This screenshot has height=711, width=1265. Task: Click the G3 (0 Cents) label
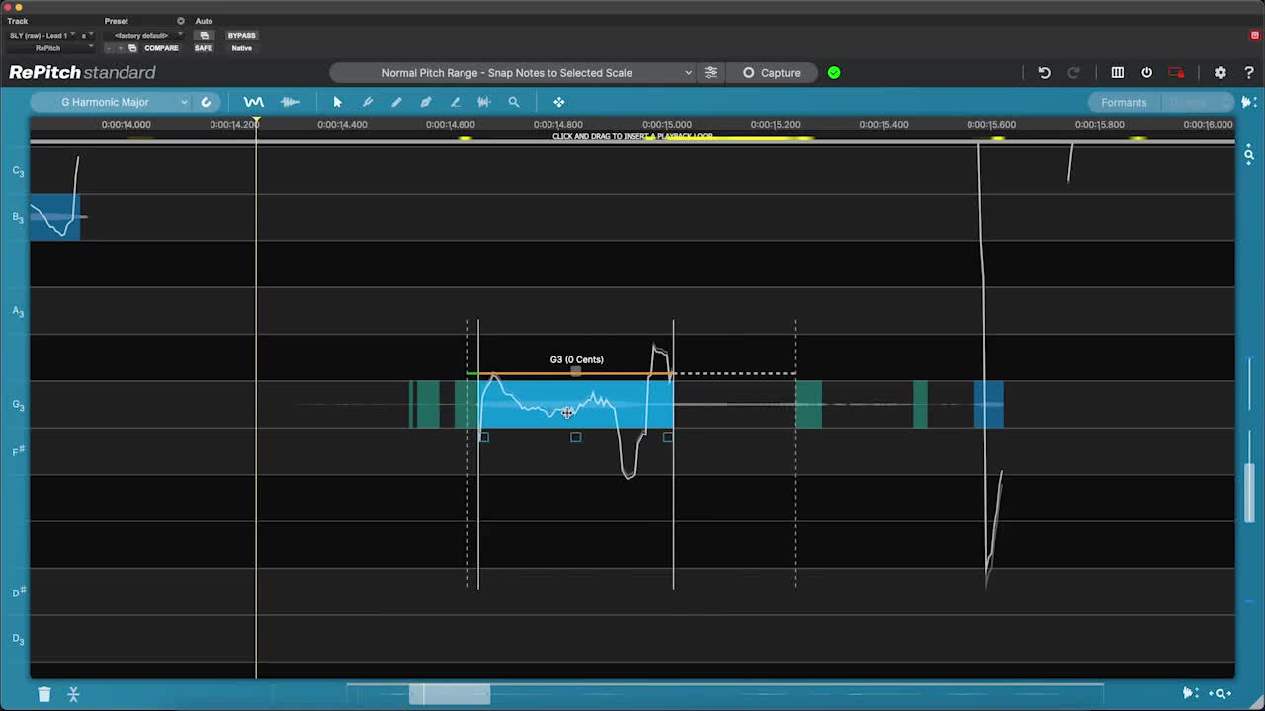point(577,359)
